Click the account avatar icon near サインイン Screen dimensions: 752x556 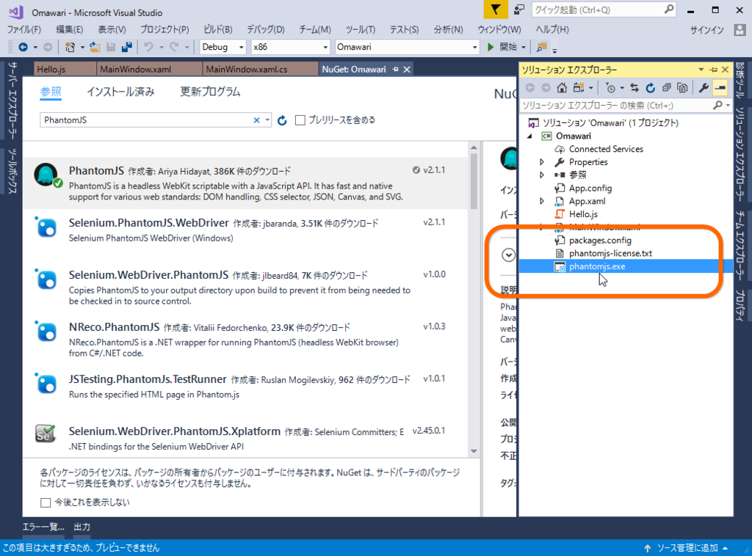(x=740, y=29)
